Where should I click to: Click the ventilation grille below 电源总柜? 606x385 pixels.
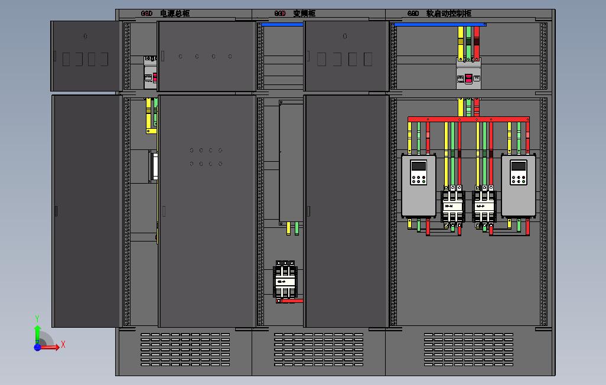tap(185, 350)
